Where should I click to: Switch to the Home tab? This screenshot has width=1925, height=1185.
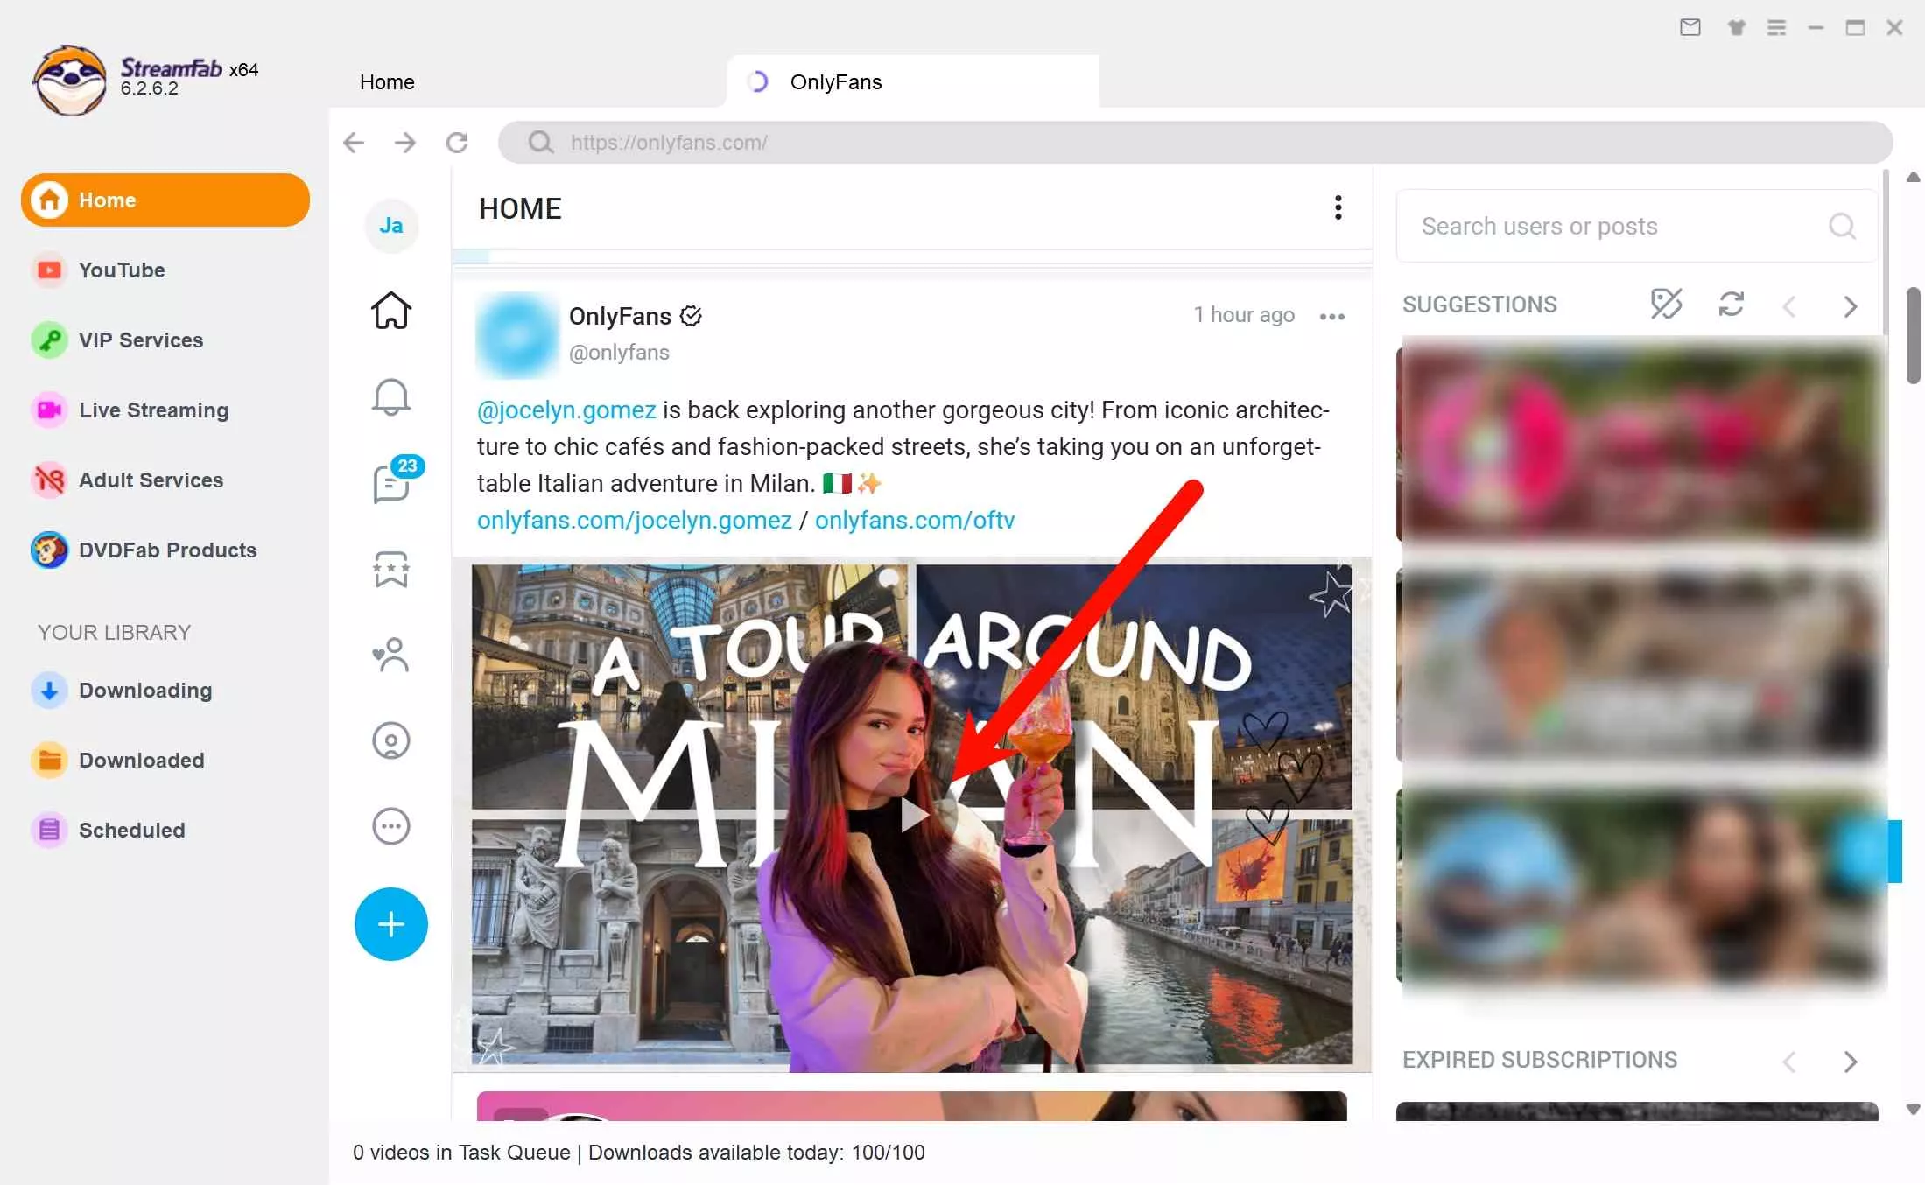click(386, 81)
